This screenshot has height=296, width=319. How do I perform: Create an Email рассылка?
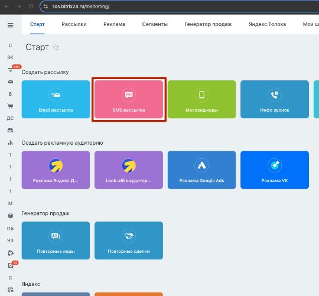tap(56, 99)
